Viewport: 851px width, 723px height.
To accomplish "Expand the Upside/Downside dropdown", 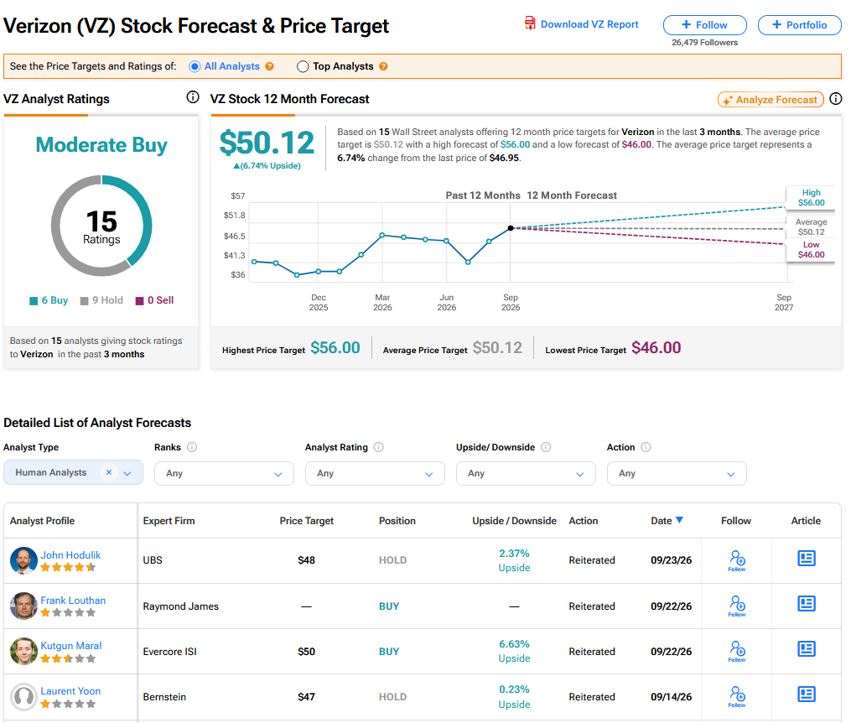I will pos(526,473).
